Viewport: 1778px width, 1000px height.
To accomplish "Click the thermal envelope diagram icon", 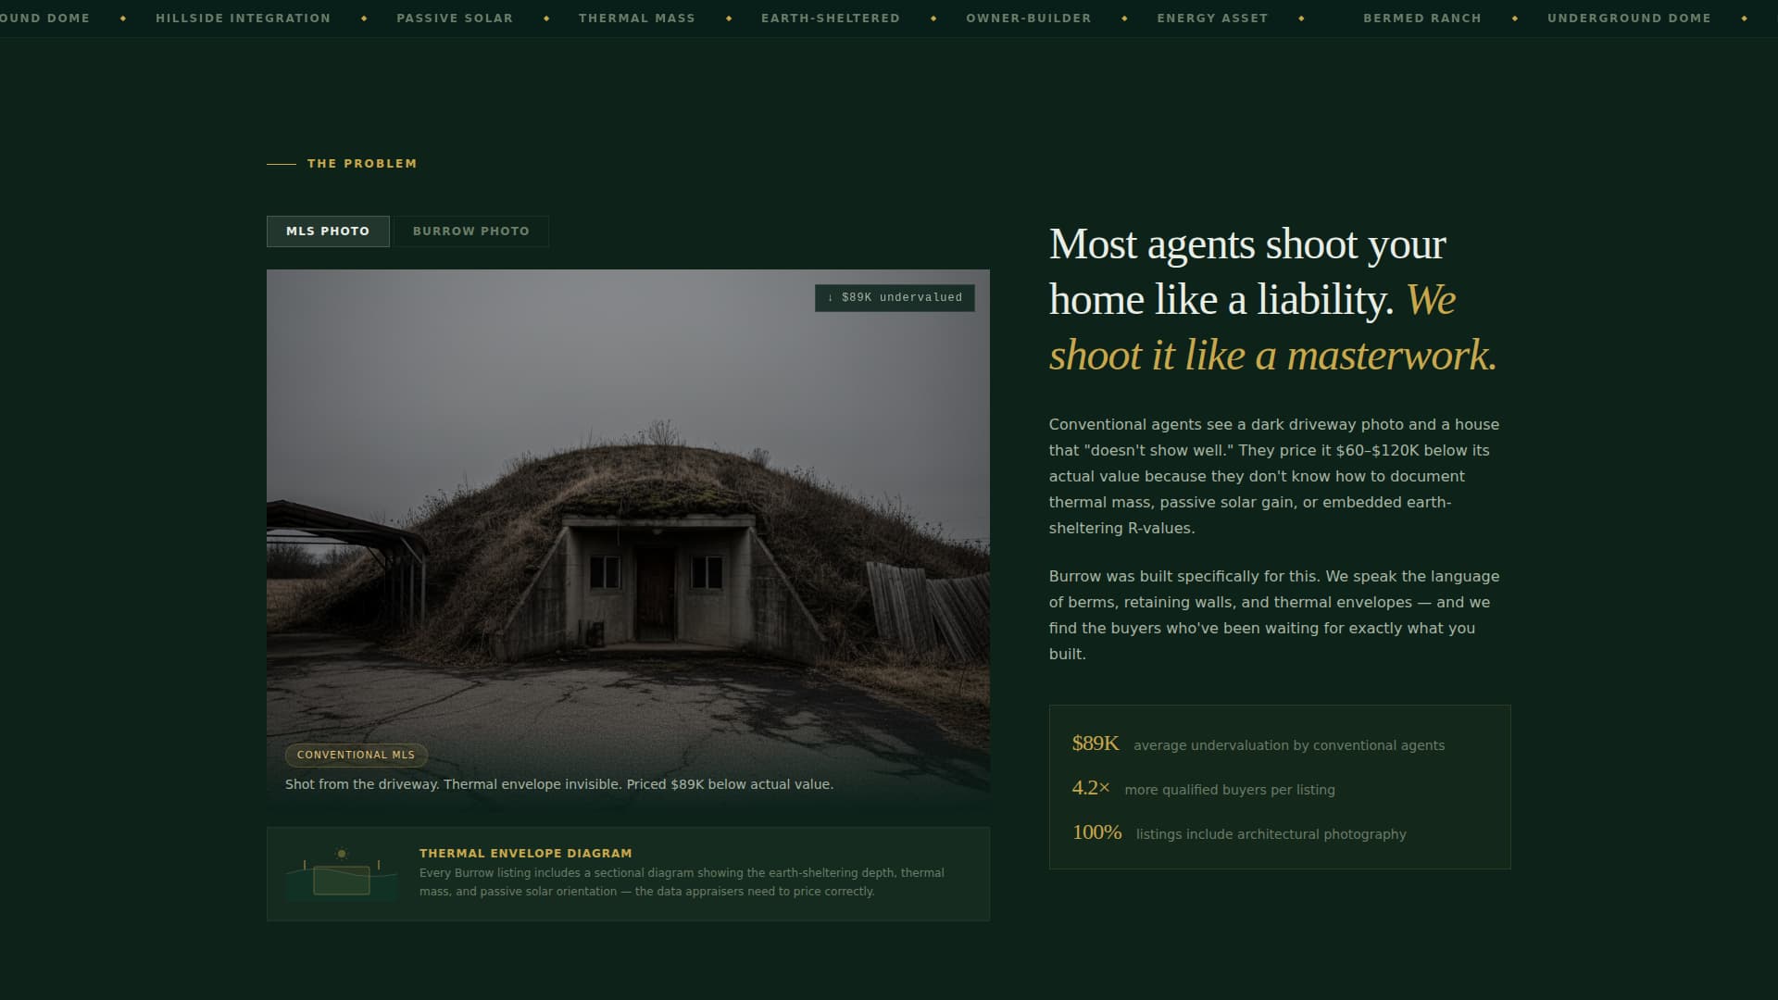I will tap(342, 872).
